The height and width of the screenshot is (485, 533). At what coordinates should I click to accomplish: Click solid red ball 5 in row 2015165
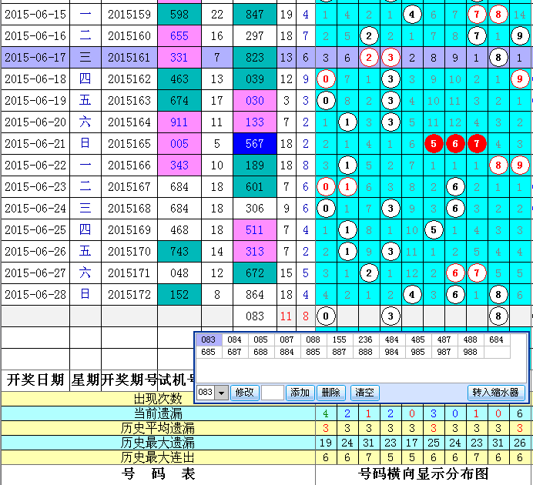tap(434, 144)
